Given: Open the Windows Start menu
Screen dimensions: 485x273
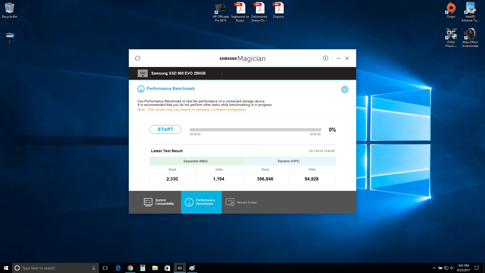Looking at the screenshot, I should (6, 268).
